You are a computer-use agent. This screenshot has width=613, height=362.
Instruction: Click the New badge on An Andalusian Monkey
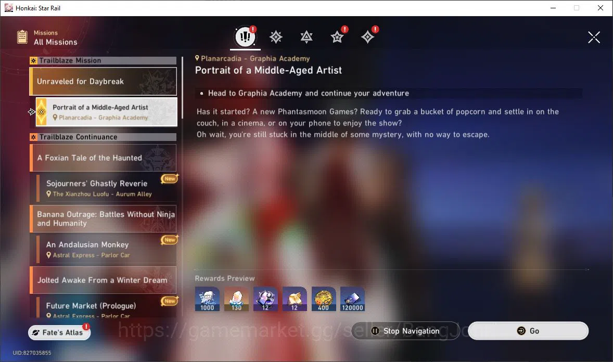(x=170, y=240)
